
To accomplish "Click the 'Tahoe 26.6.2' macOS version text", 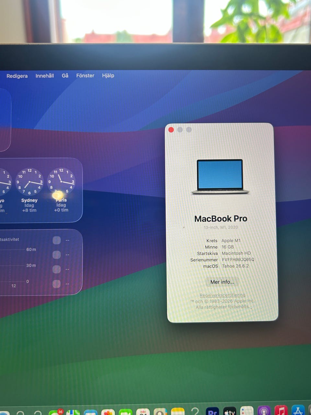I will pyautogui.click(x=236, y=266).
